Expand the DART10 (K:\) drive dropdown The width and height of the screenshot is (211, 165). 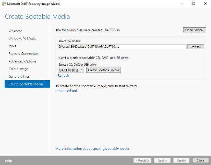[x=71, y=70]
